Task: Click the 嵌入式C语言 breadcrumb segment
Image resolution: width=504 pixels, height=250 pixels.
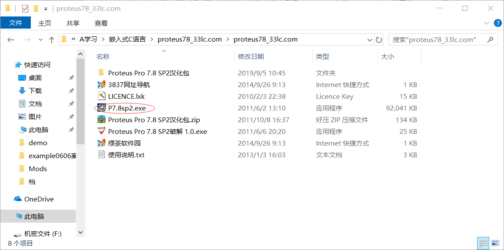Action: click(x=127, y=39)
